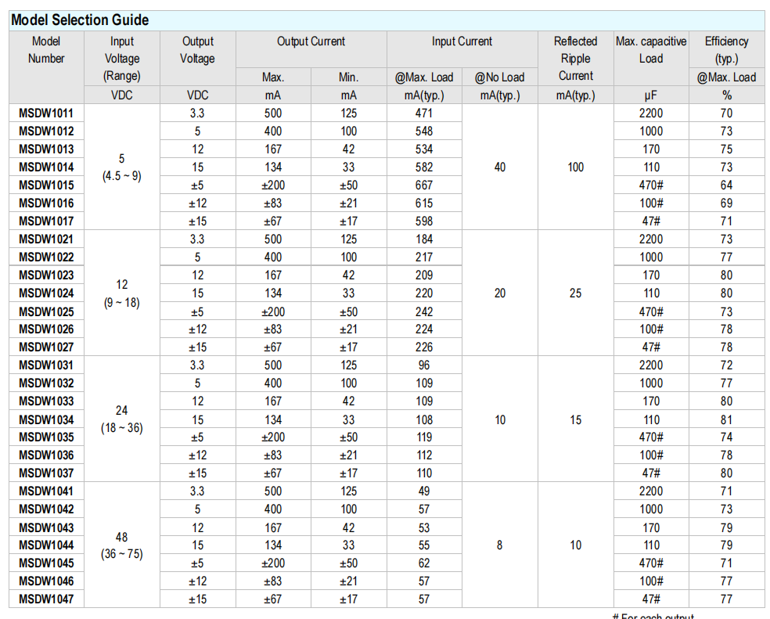Click model number MSDW1027
The height and width of the screenshot is (619, 770).
pyautogui.click(x=46, y=347)
